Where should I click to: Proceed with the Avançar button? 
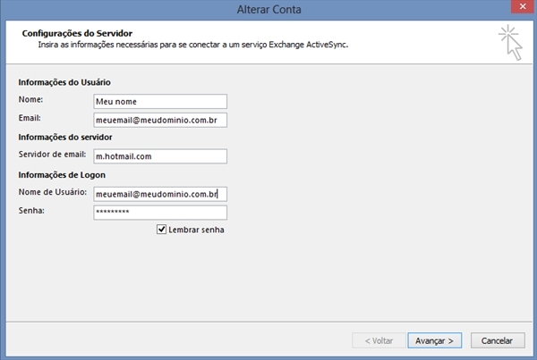point(435,340)
